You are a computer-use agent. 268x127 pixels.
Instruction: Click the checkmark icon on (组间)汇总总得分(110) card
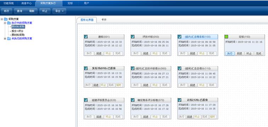coord(180,68)
